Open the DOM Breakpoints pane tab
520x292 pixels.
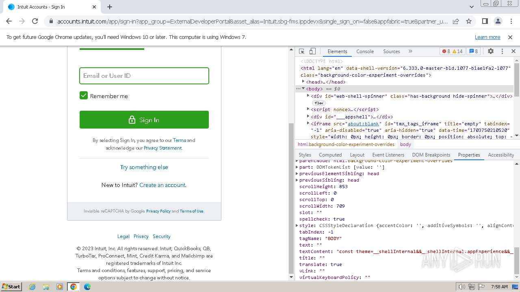431,155
